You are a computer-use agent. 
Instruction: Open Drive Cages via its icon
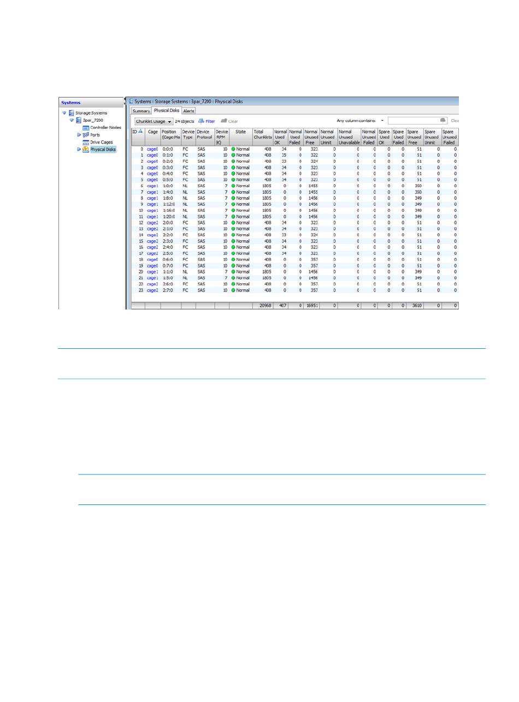pyautogui.click(x=86, y=142)
